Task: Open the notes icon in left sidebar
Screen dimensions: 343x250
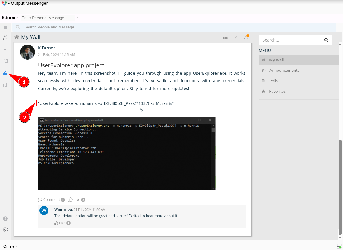Action: 5,49
